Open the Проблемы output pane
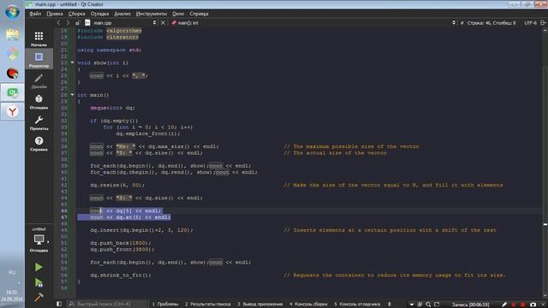The height and width of the screenshot is (308, 548). coord(165,305)
